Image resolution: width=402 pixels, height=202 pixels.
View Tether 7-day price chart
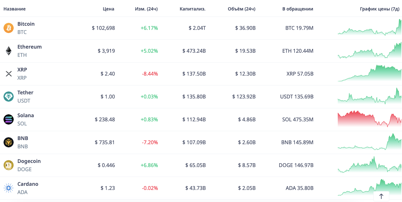pos(370,96)
